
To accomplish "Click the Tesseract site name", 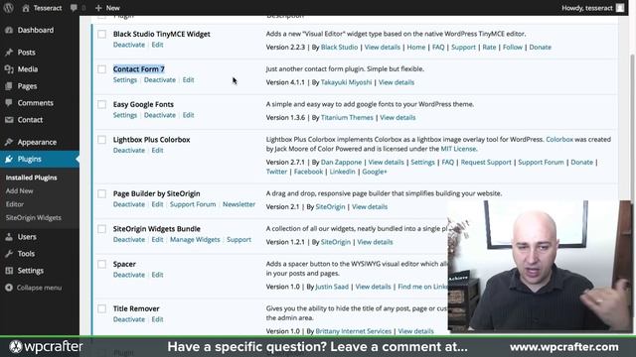I will 48,8.
